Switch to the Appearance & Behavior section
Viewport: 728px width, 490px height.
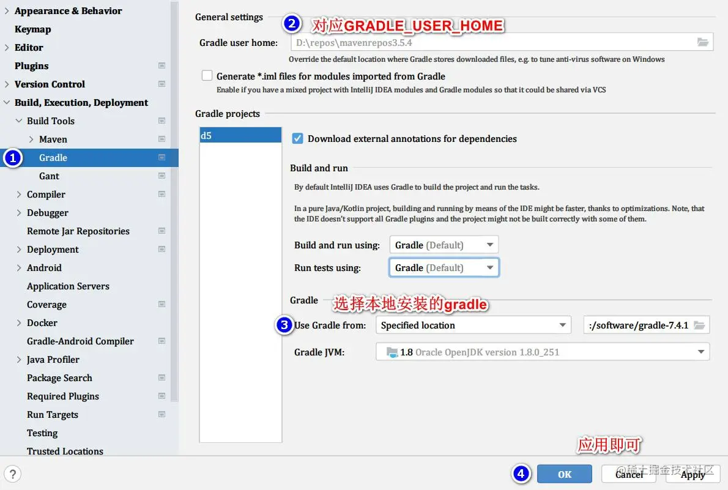tap(67, 10)
